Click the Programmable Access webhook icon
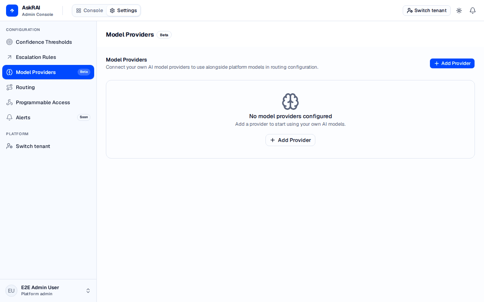484x302 pixels. pos(9,102)
